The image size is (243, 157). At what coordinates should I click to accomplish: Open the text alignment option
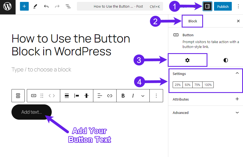[100, 96]
